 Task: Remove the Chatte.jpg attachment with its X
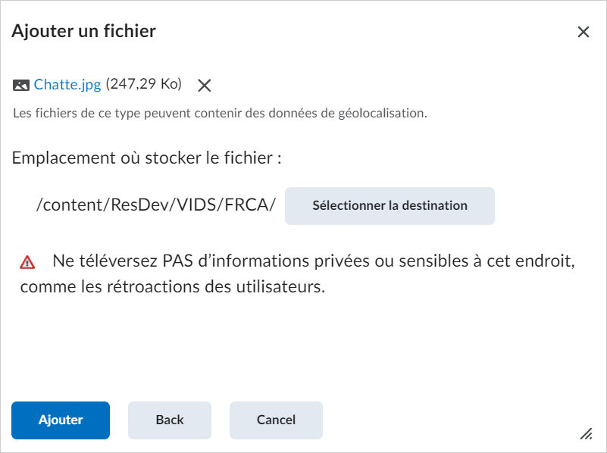[x=205, y=85]
